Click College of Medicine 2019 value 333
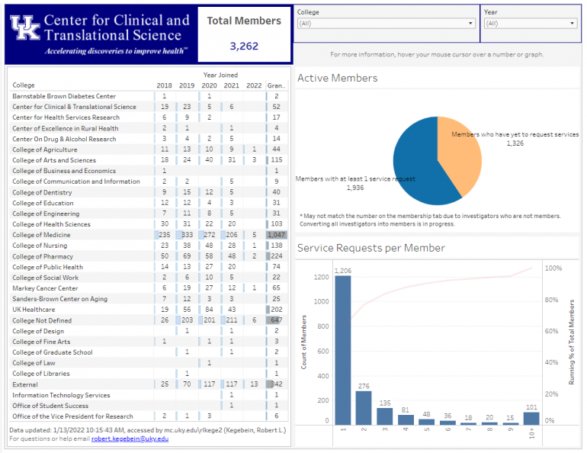587x453 pixels. point(188,235)
